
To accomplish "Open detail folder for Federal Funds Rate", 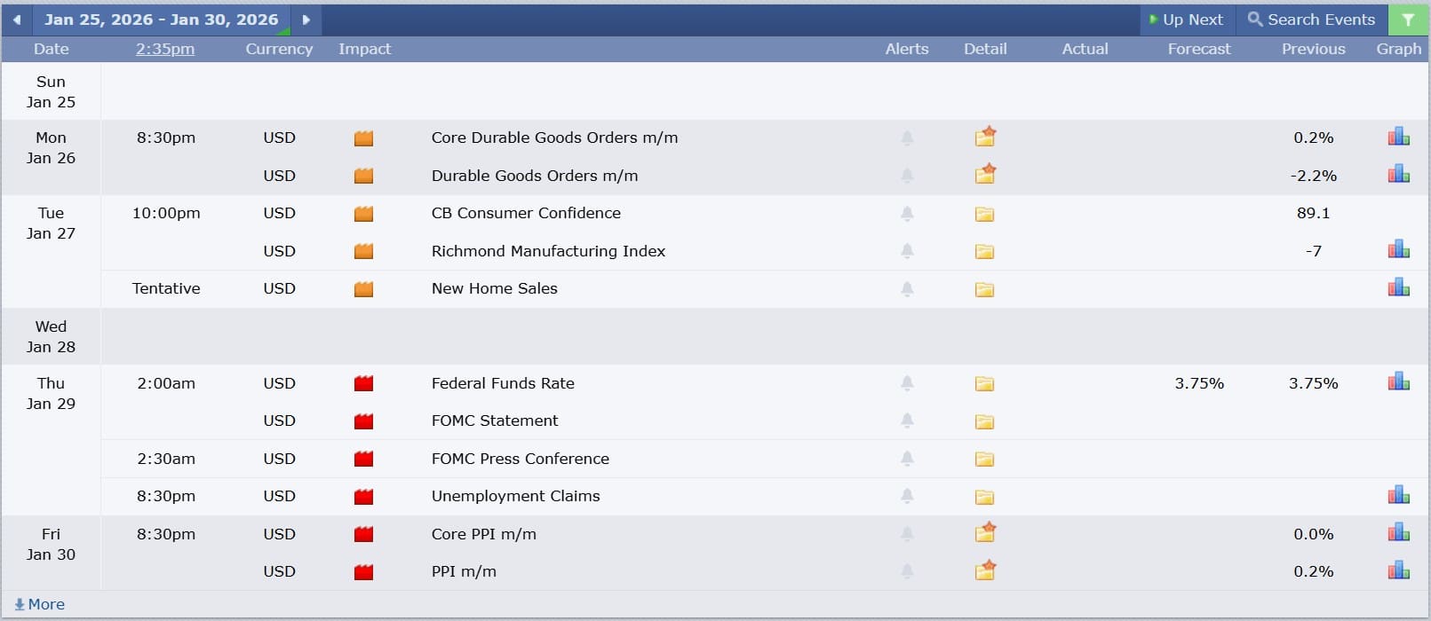I will (984, 384).
